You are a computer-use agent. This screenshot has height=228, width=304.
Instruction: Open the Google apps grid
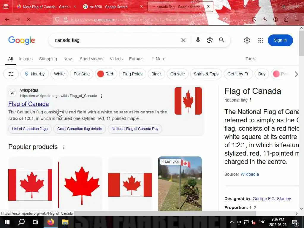click(261, 40)
